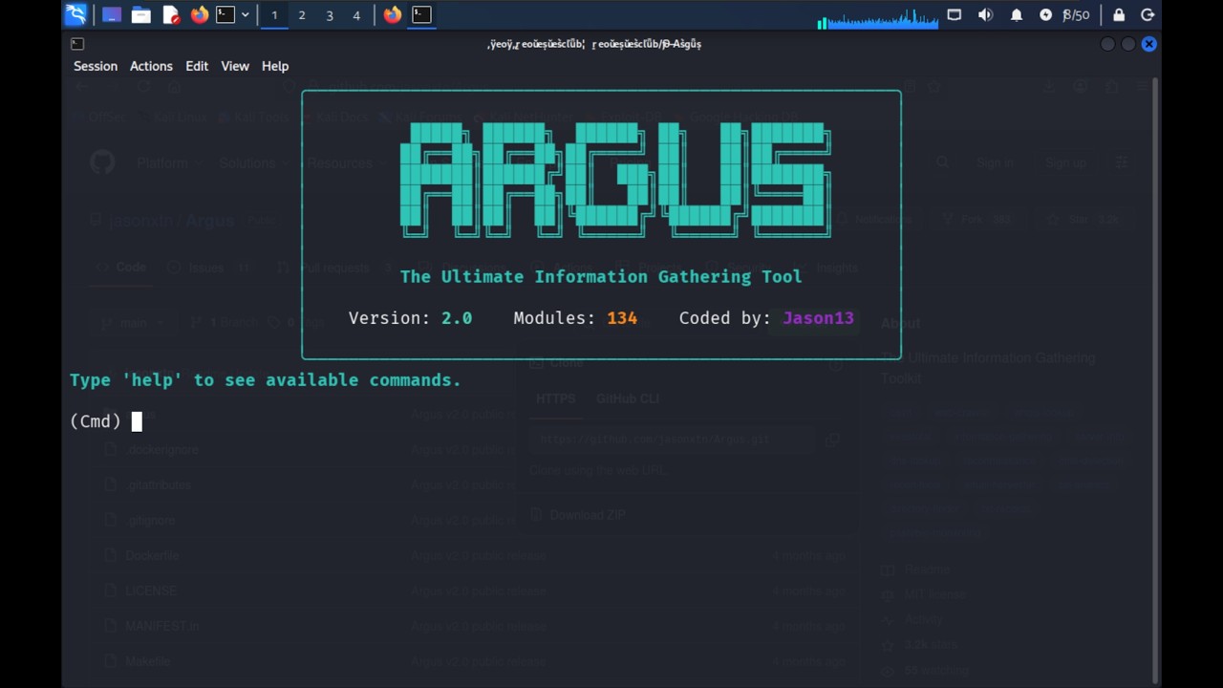This screenshot has height=688, width=1223.
Task: Click the terminal window icon in title bar
Action: [x=77, y=44]
